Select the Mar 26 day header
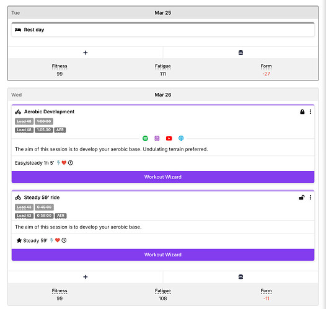The height and width of the screenshot is (309, 326). pyautogui.click(x=163, y=95)
